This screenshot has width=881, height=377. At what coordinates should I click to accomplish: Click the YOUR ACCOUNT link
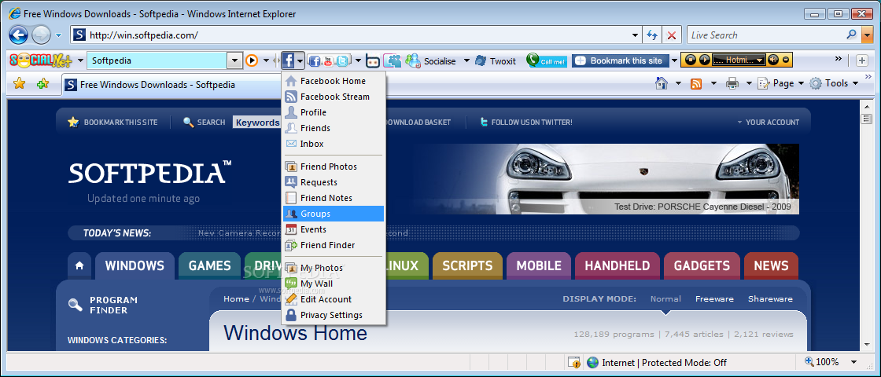(768, 123)
